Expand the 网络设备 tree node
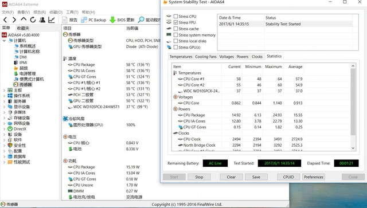Screen dimensions: 367x208 (4, 123)
